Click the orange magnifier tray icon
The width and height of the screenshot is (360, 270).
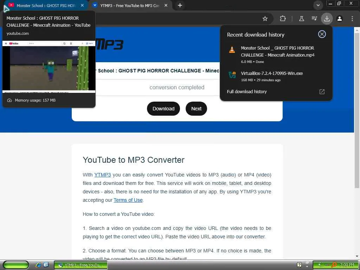(x=334, y=265)
